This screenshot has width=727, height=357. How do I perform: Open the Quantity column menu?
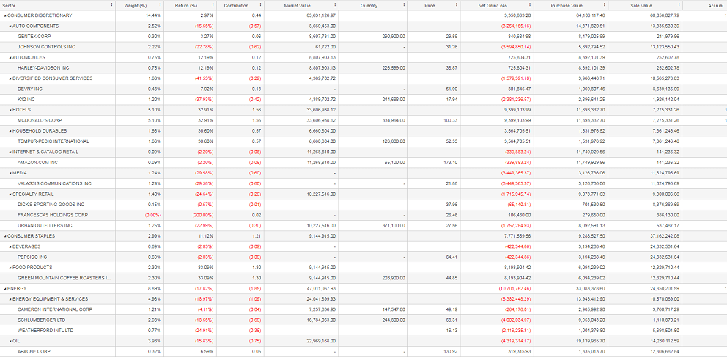coord(405,6)
